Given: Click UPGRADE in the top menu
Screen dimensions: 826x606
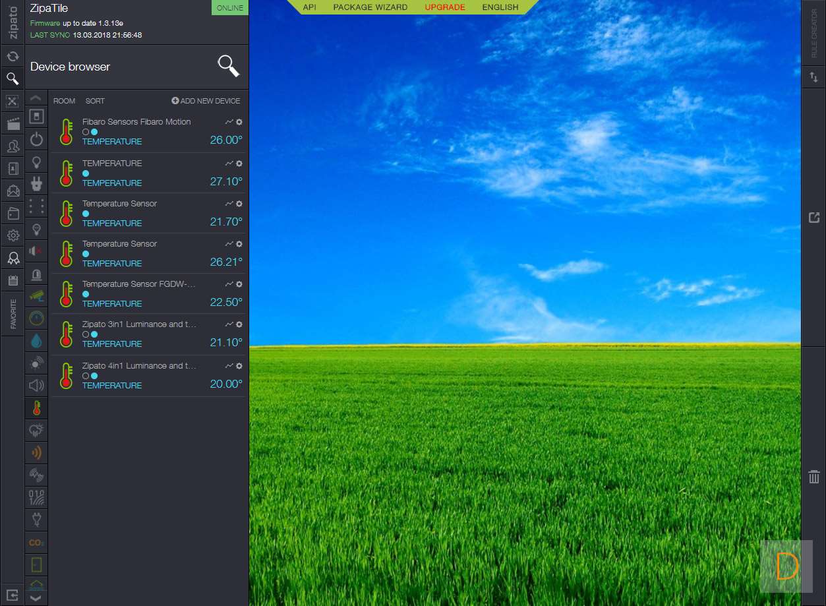Looking at the screenshot, I should 445,7.
